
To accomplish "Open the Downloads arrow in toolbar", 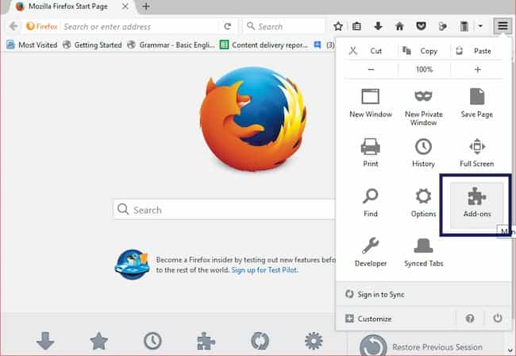I will (378, 26).
